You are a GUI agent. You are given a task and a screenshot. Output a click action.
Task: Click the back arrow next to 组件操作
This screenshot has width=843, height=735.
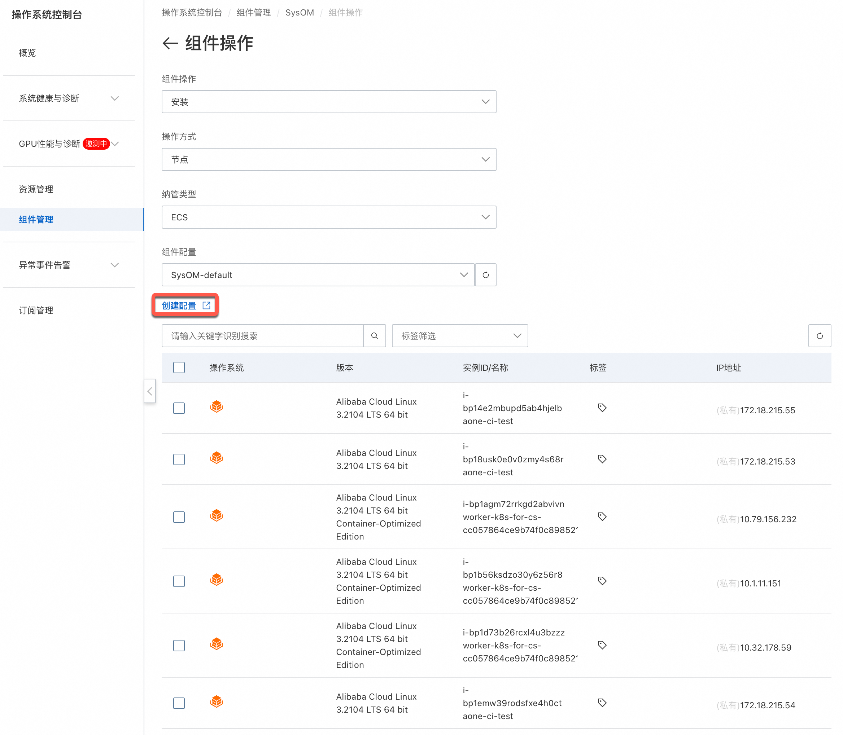170,43
